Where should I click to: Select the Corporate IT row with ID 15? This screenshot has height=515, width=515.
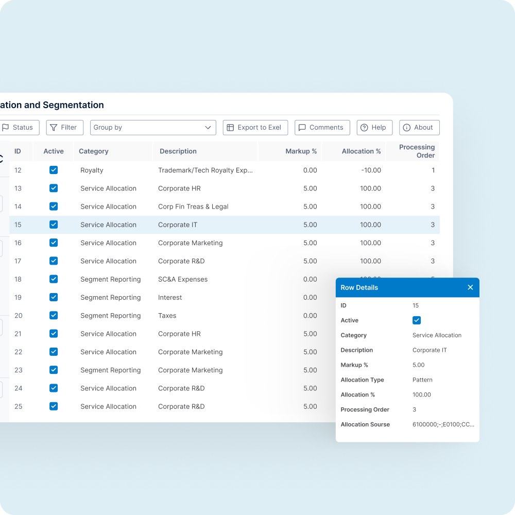(x=178, y=225)
